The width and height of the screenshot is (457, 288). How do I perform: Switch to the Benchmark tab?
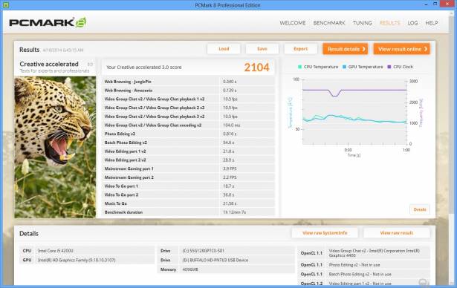tap(329, 23)
